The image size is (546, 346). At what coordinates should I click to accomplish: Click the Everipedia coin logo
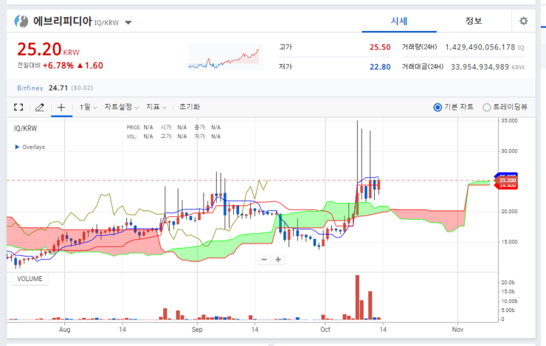(21, 21)
